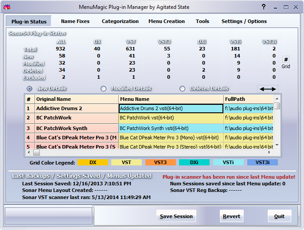Click the vertical scrollbar thumb in grid
The image size is (304, 230).
tap(277, 106)
